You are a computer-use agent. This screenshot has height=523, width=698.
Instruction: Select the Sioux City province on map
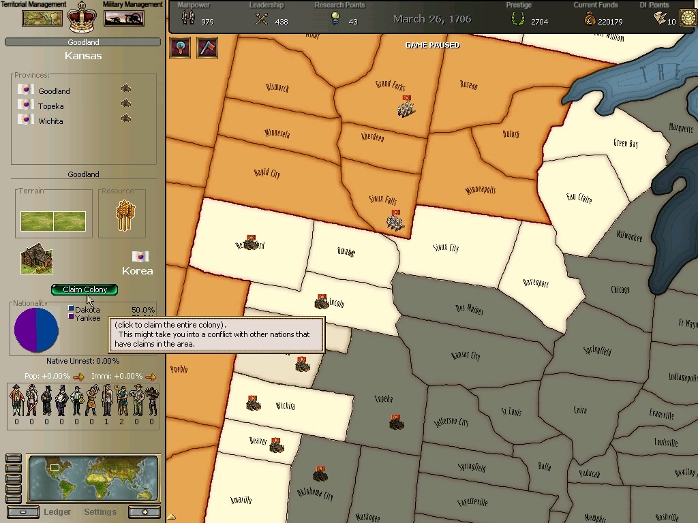tap(446, 248)
